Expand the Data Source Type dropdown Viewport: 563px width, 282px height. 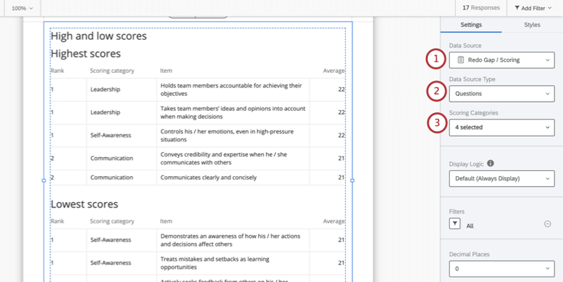pos(502,94)
